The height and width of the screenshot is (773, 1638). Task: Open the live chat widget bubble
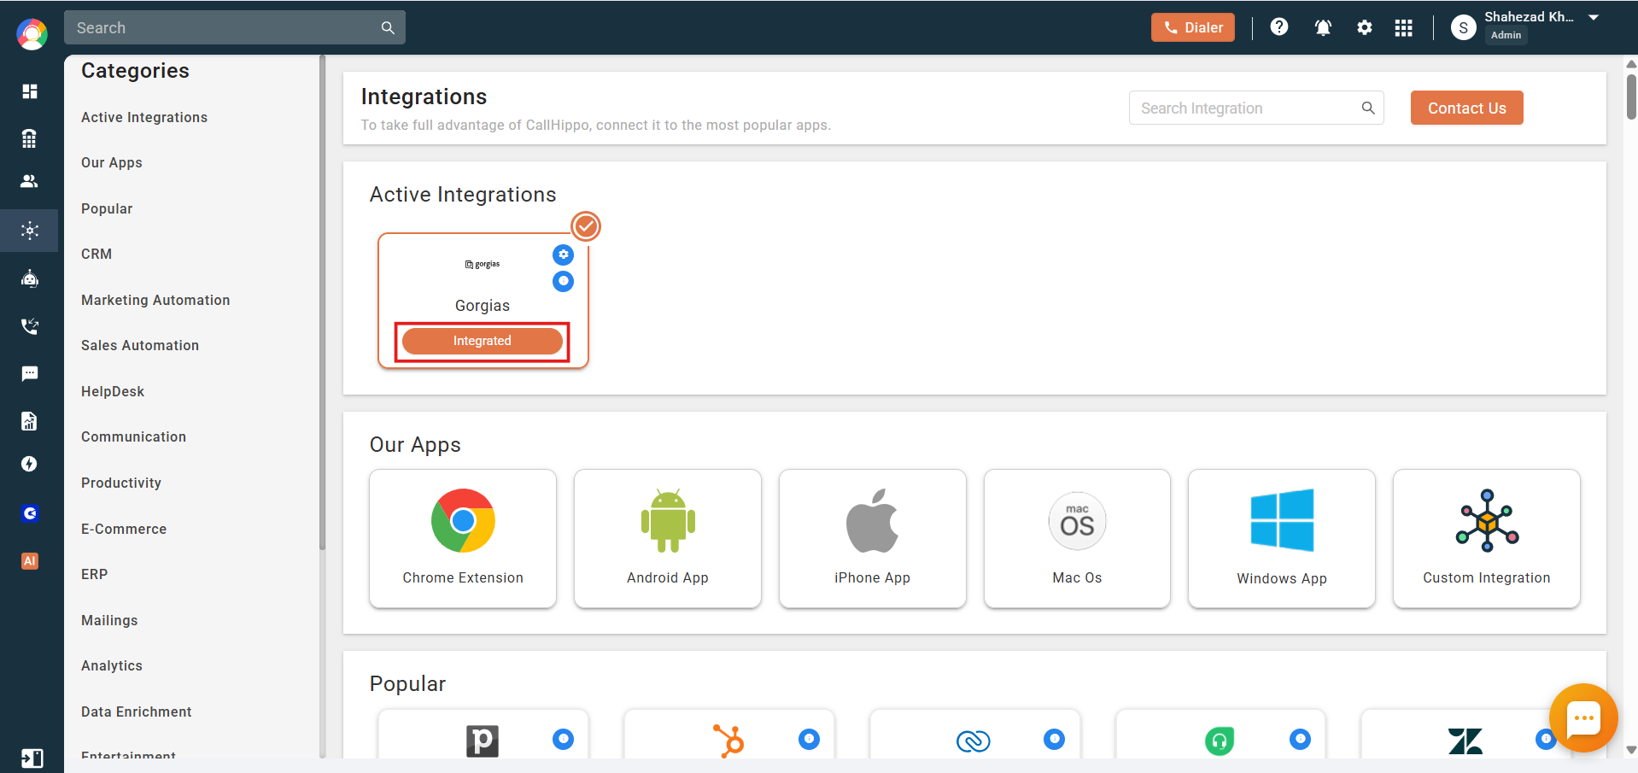(x=1583, y=717)
